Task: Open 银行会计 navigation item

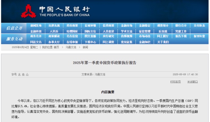Action: click(181, 26)
